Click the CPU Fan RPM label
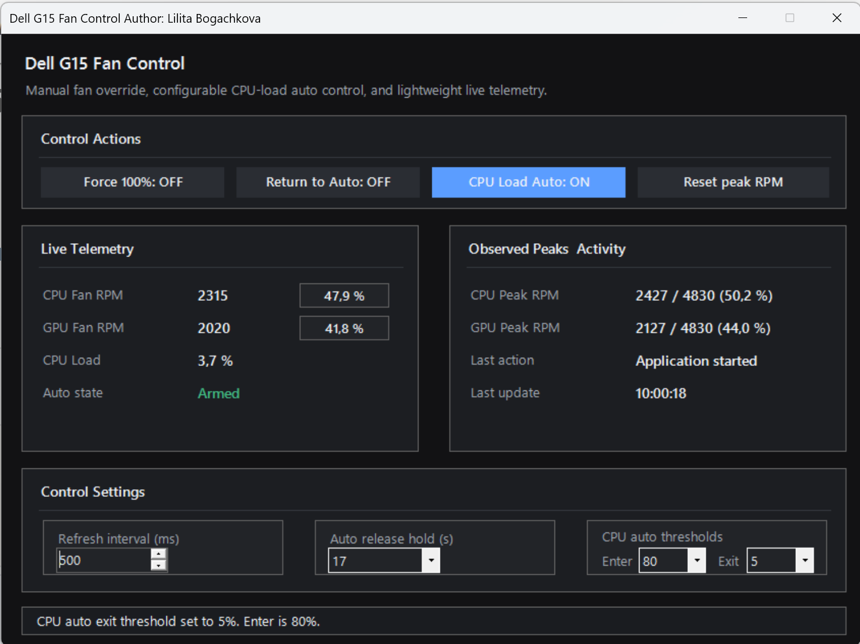Image resolution: width=860 pixels, height=644 pixels. click(x=83, y=295)
